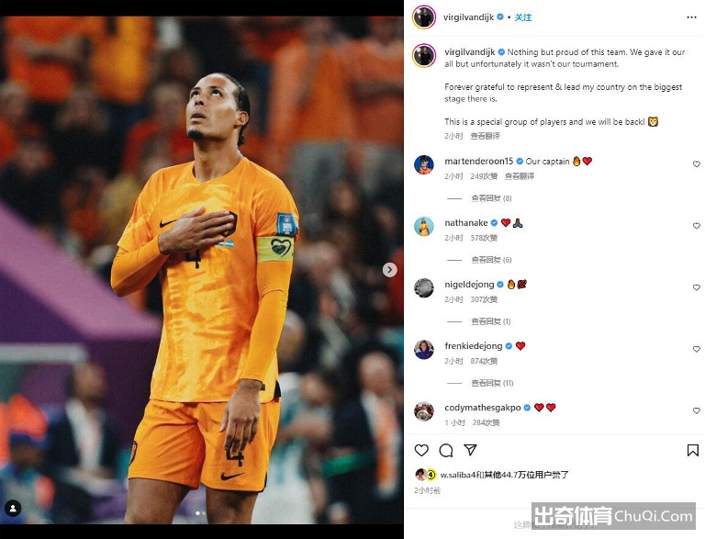The width and height of the screenshot is (705, 539).
Task: Like the post with the heart icon
Action: [421, 450]
